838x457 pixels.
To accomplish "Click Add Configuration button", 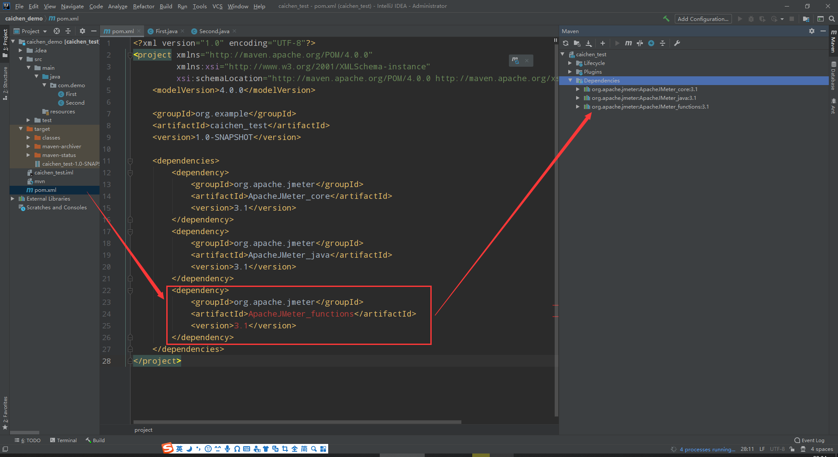I will coord(703,19).
